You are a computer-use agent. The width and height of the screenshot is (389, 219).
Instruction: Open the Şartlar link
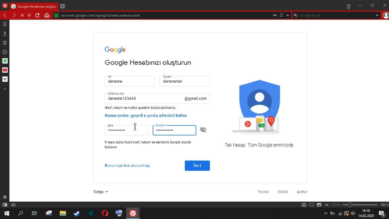click(302, 192)
